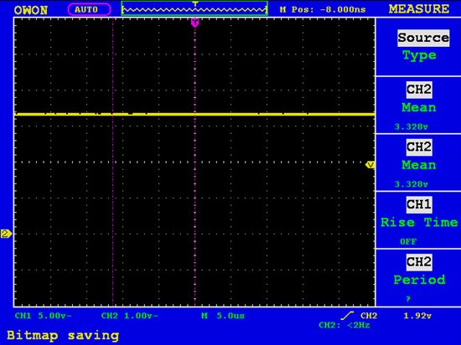This screenshot has width=461, height=345.
Task: Click the M Pos: -8.000ns readout
Action: [x=323, y=10]
